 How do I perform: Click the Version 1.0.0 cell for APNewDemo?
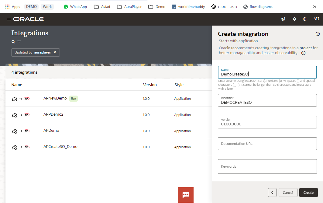146,99
